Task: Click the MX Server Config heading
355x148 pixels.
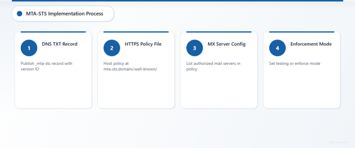Action: click(x=227, y=44)
